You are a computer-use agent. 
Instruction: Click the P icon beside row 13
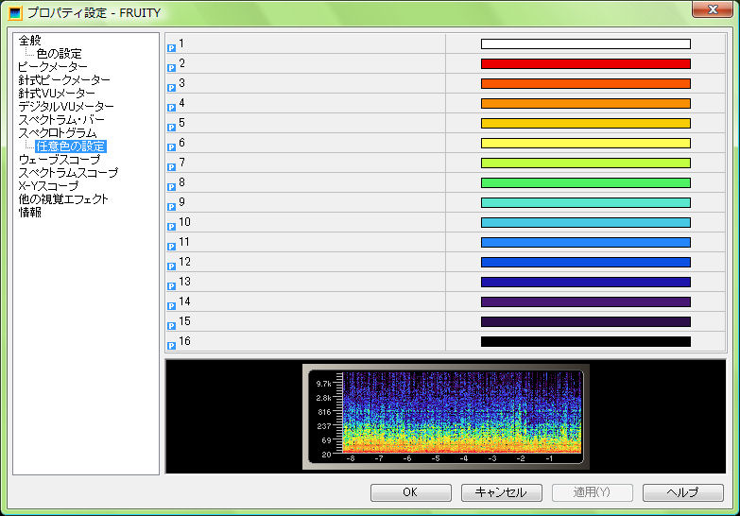(x=171, y=286)
